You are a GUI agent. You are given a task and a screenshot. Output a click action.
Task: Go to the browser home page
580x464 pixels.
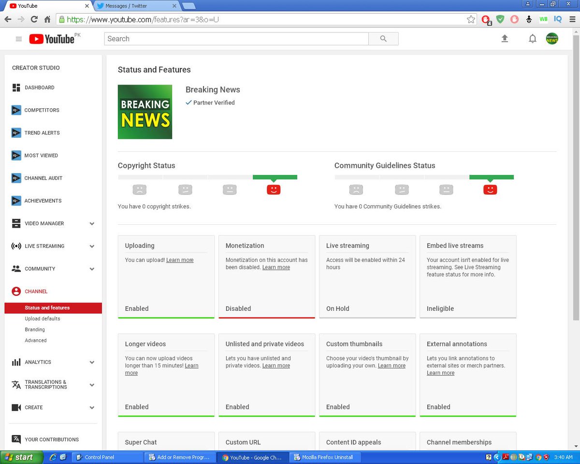(47, 19)
